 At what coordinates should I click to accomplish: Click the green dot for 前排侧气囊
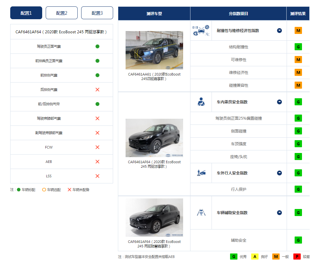97,75
